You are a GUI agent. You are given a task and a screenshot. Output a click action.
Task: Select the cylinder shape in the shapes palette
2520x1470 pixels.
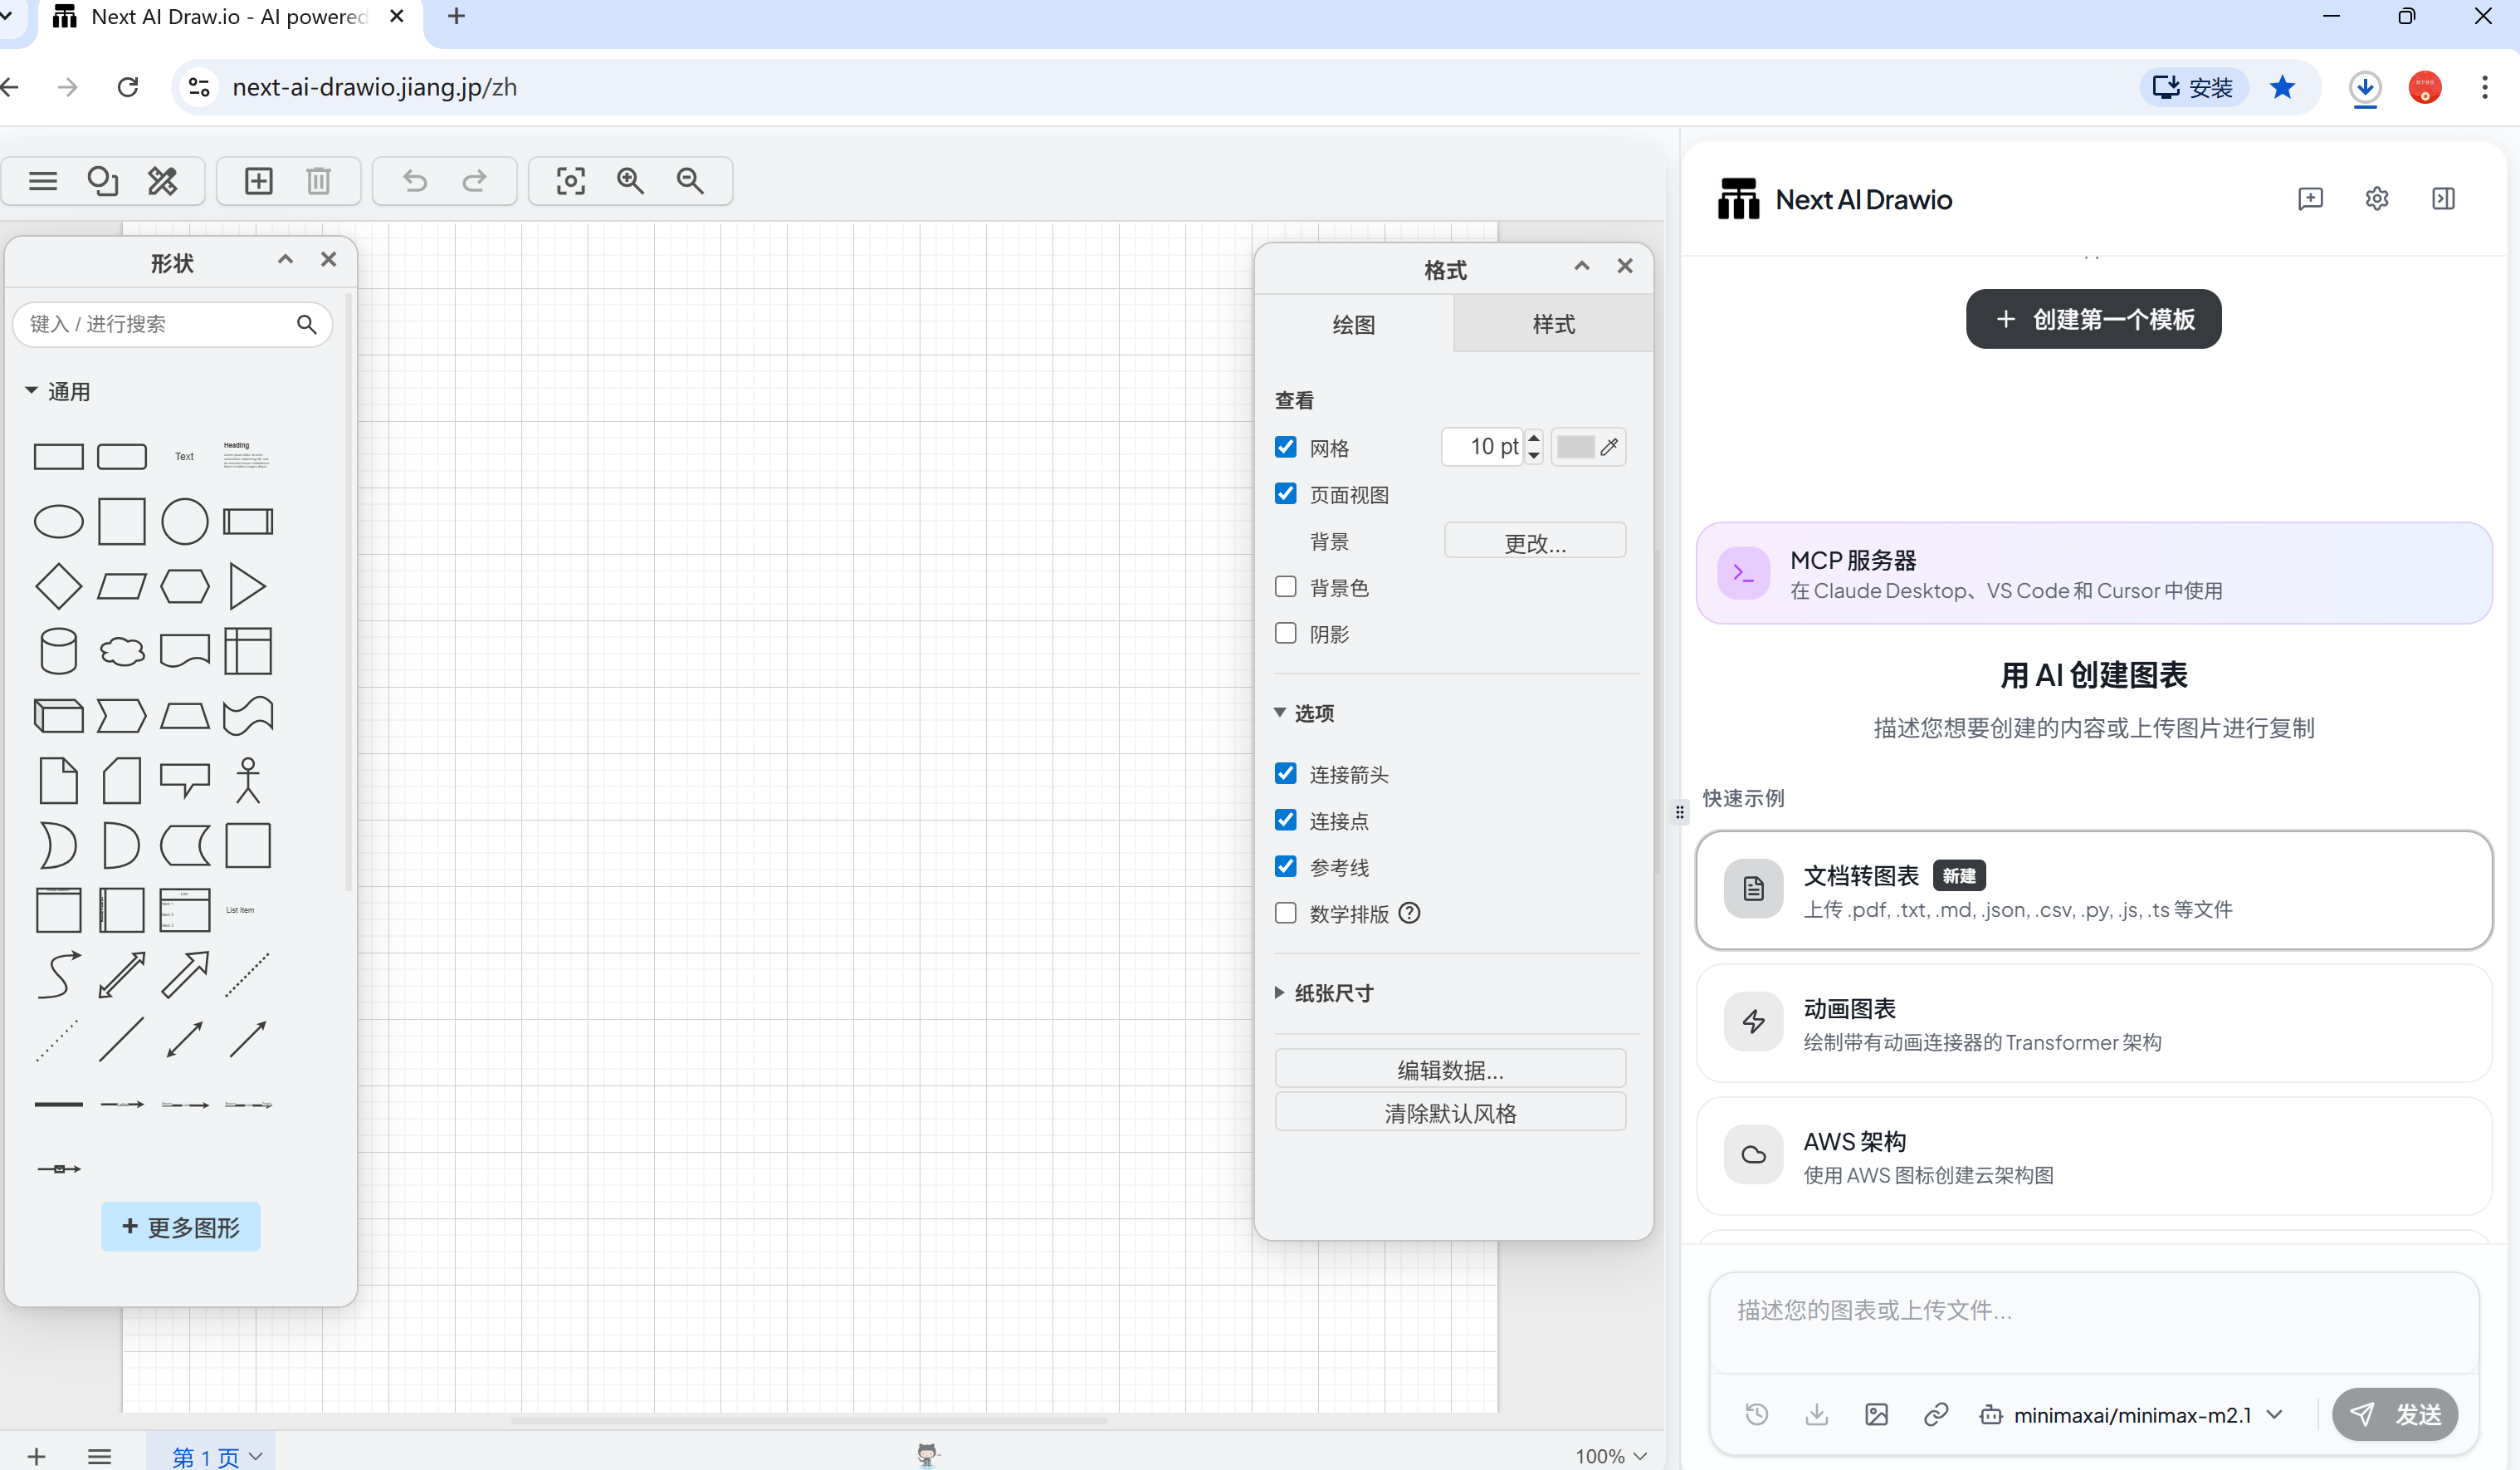point(58,651)
